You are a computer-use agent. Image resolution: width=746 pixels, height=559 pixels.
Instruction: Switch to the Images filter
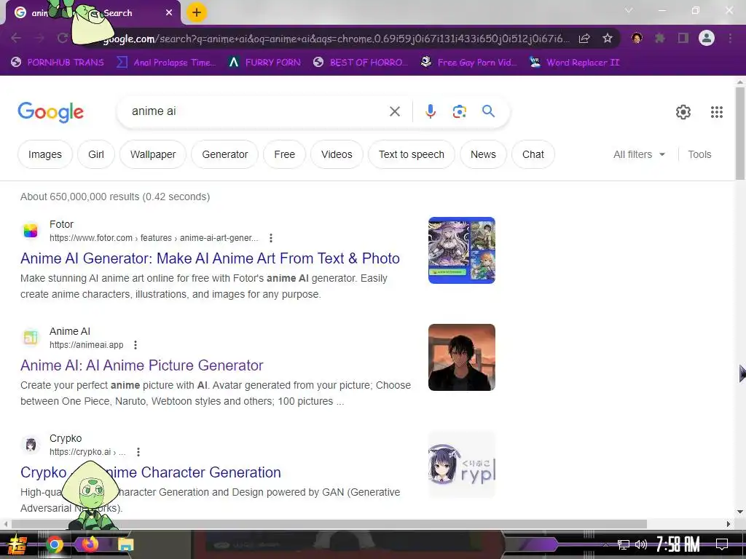coord(44,154)
